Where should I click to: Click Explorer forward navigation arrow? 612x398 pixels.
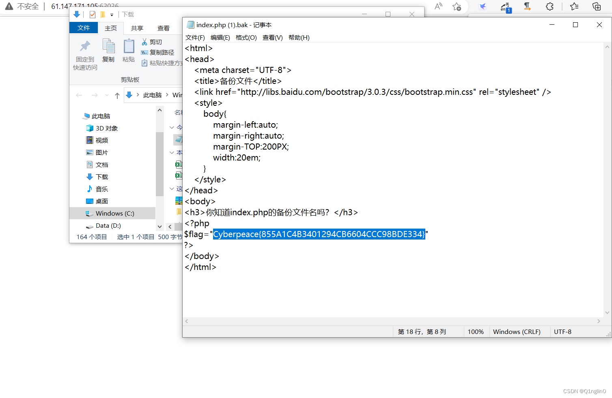point(95,95)
